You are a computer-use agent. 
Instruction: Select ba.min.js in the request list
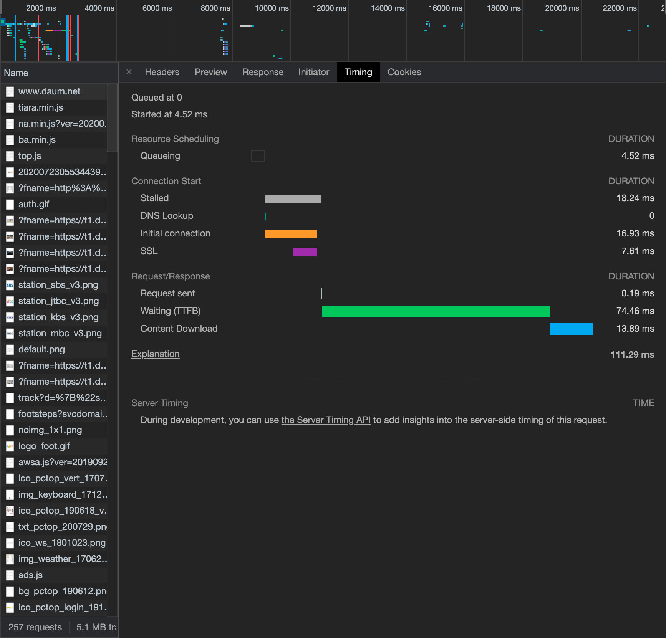[54, 140]
